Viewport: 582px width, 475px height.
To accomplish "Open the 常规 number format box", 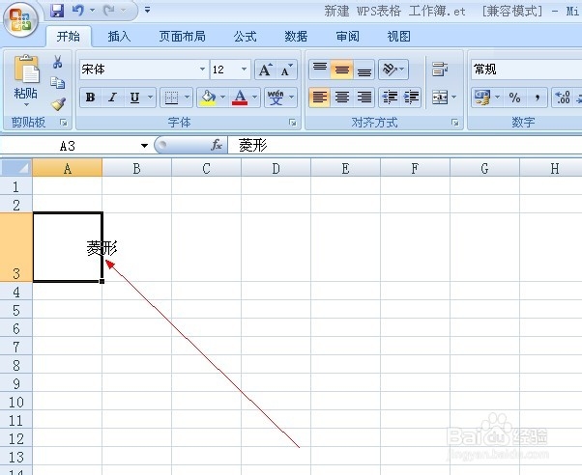I will click(x=526, y=70).
